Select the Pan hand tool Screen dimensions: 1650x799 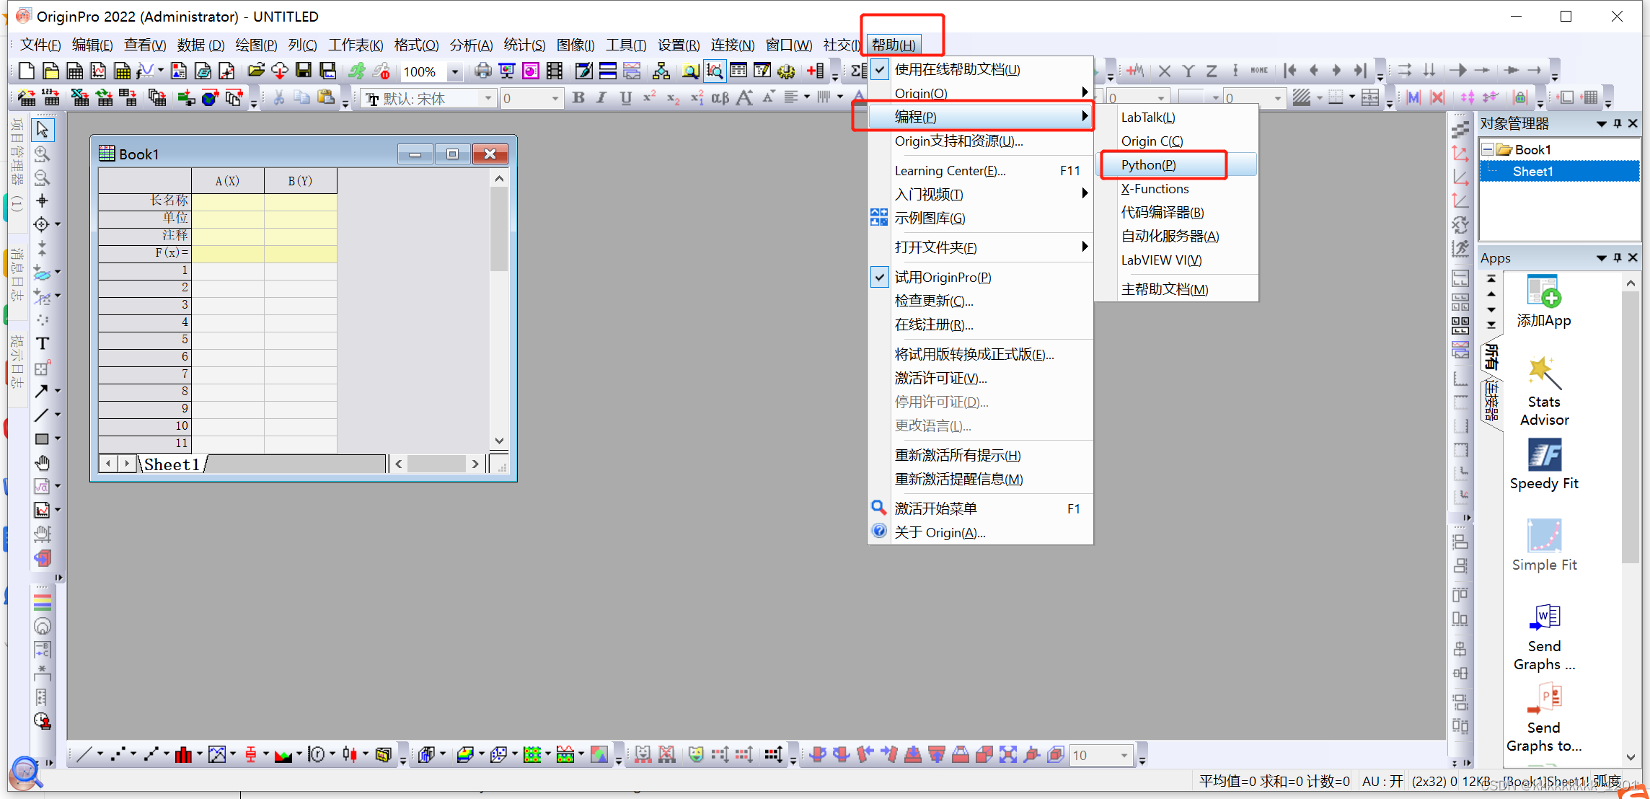[43, 462]
